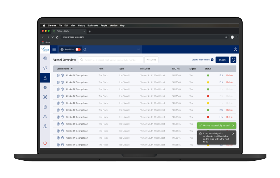Screen dimensions: 280x178
Task: Go back in Chrome
Action: 43,37
